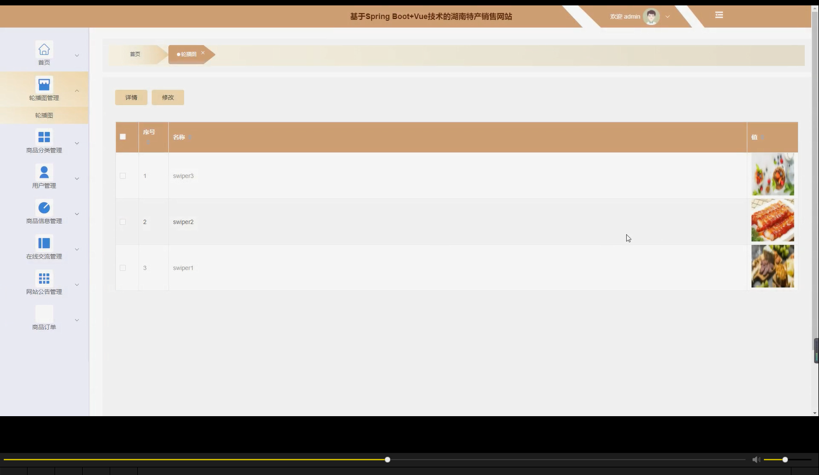This screenshot has width=819, height=475.
Task: Toggle the hamburger menu icon in header
Action: 719,15
